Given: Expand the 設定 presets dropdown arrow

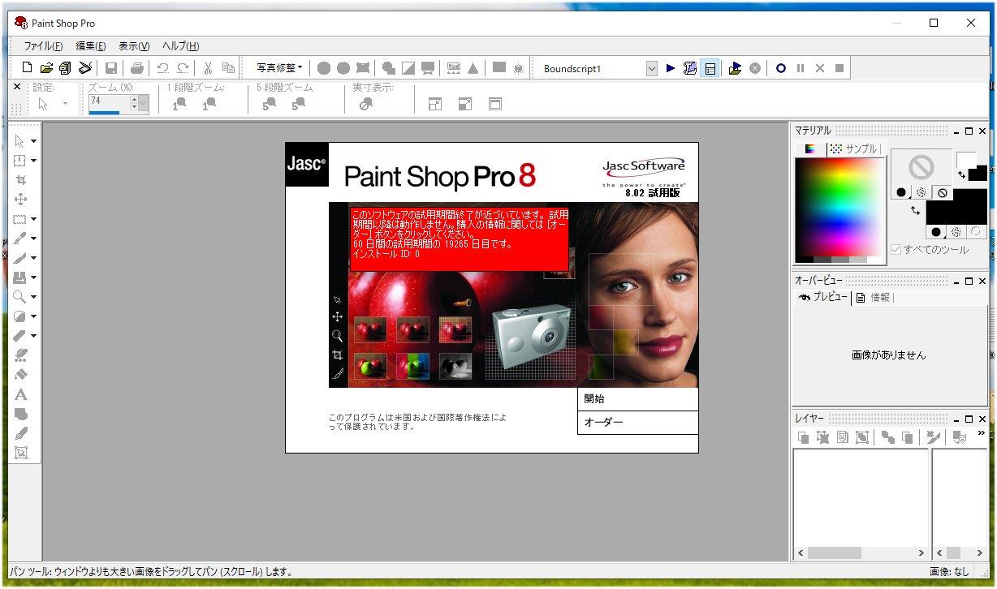Looking at the screenshot, I should pyautogui.click(x=65, y=104).
